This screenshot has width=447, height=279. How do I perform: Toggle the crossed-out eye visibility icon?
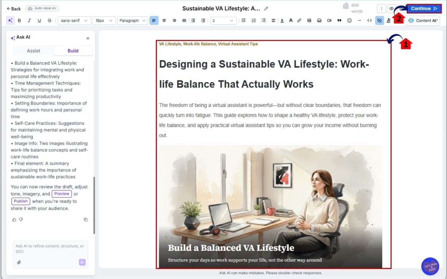click(380, 20)
